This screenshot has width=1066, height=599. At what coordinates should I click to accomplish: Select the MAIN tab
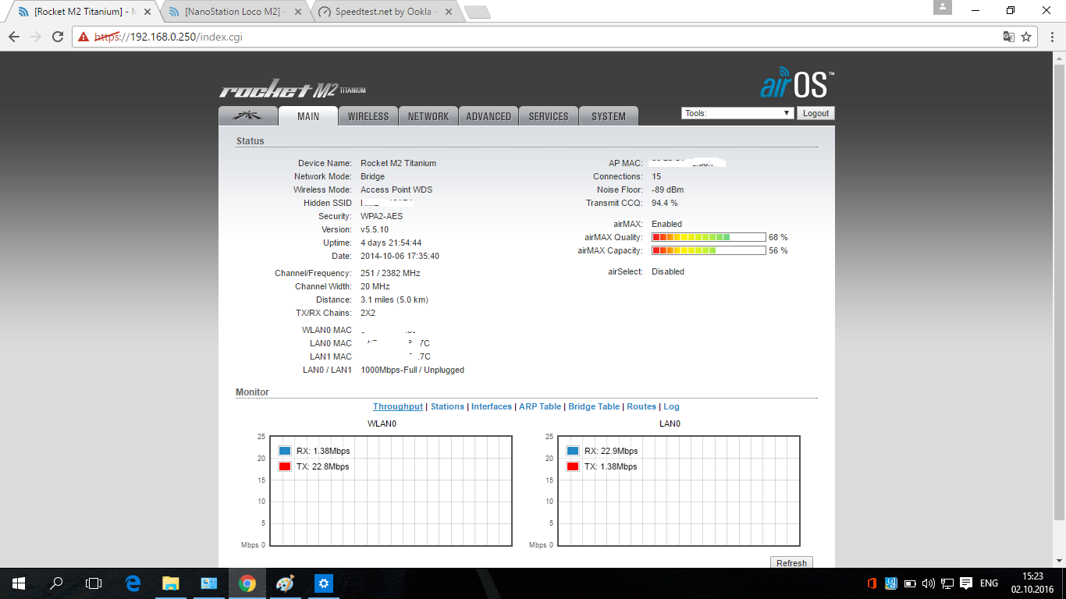click(x=308, y=116)
